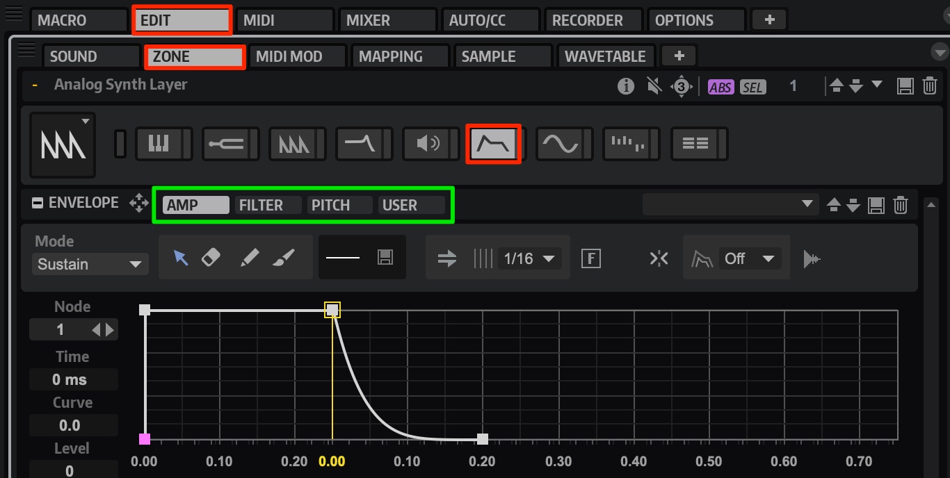Delete the layer preset with top-row trash

point(929,86)
